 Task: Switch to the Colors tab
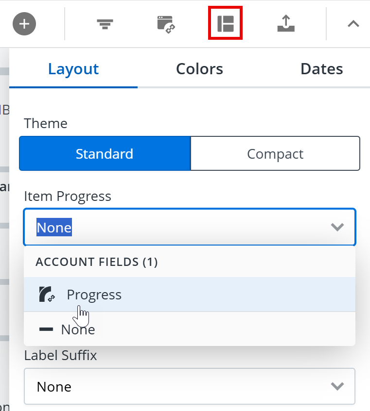coord(199,68)
